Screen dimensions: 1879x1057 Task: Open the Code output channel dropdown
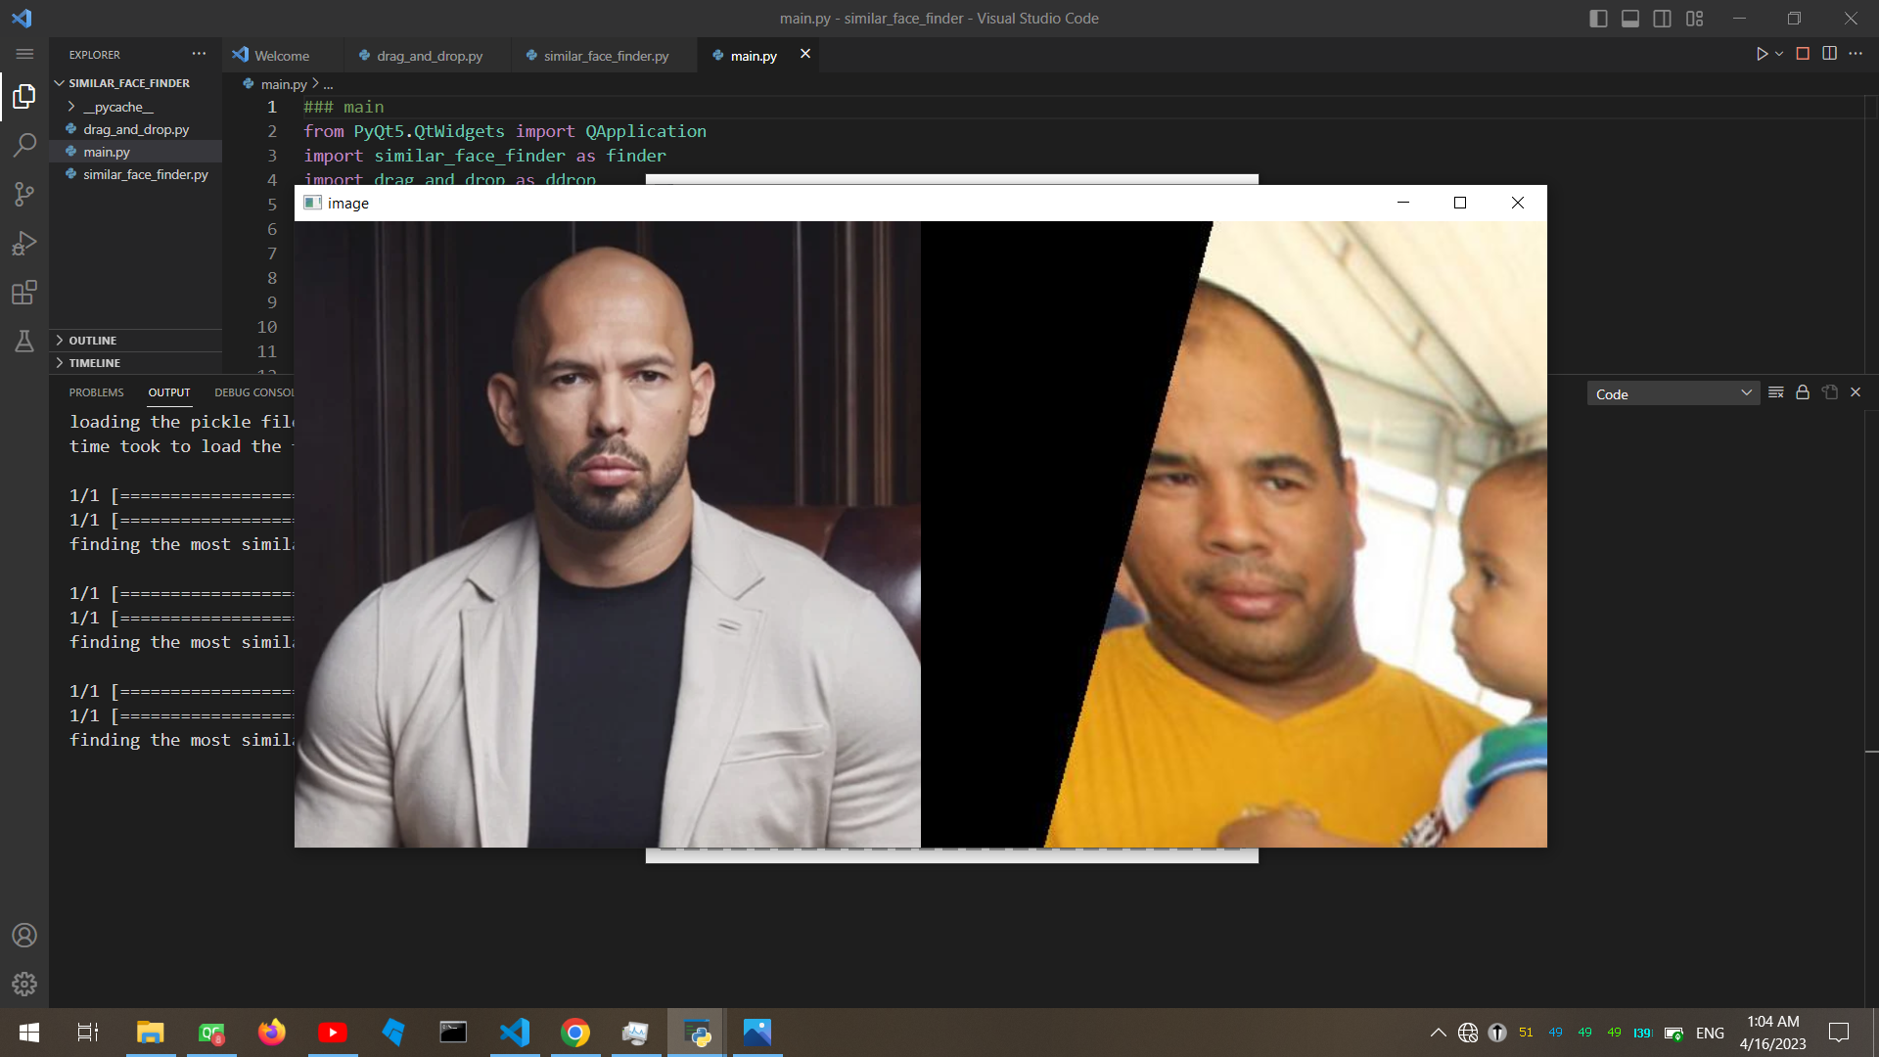pyautogui.click(x=1672, y=393)
